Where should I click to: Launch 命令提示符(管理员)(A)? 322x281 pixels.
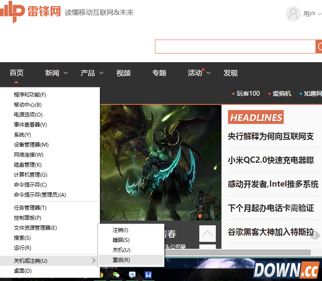coord(50,195)
